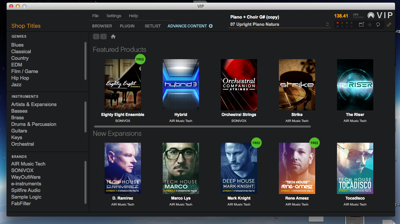This screenshot has width=400, height=224.
Task: Click the VIP logo
Action: click(x=380, y=16)
